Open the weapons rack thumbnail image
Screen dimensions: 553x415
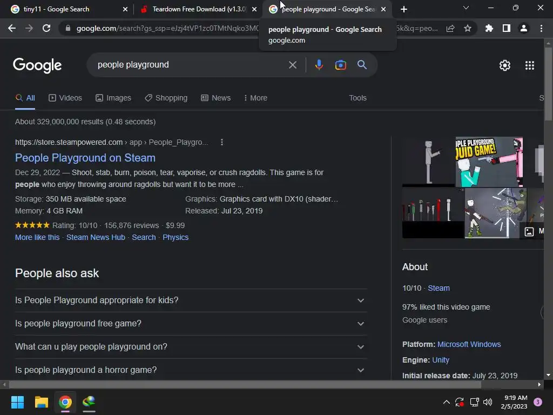433,213
